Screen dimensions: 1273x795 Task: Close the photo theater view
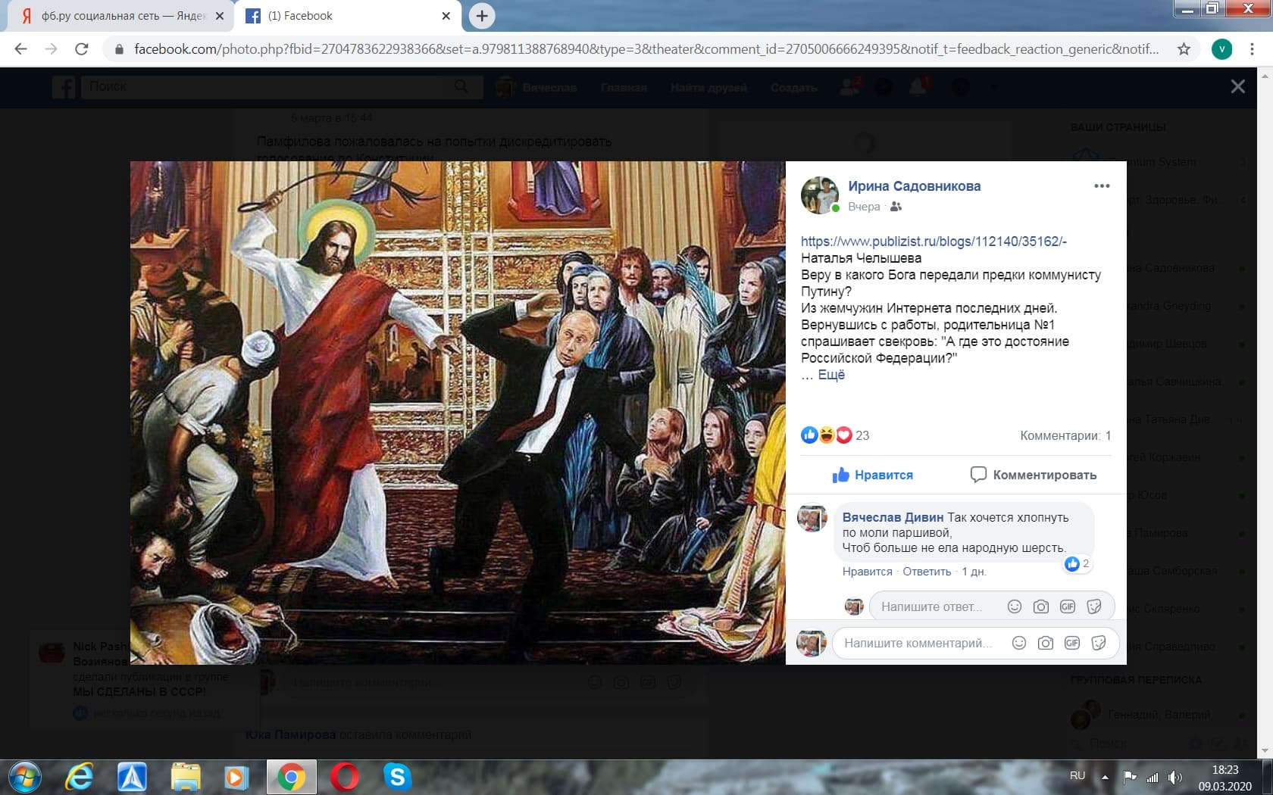tap(1237, 87)
